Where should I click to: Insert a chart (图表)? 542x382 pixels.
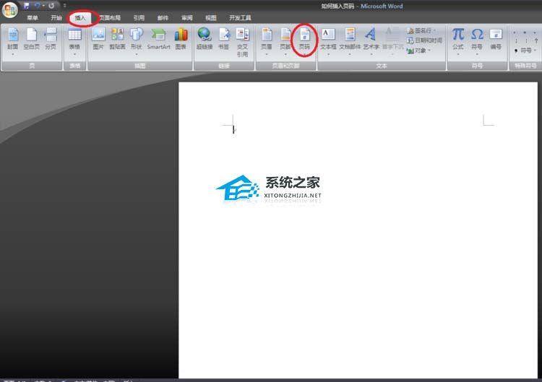(181, 38)
